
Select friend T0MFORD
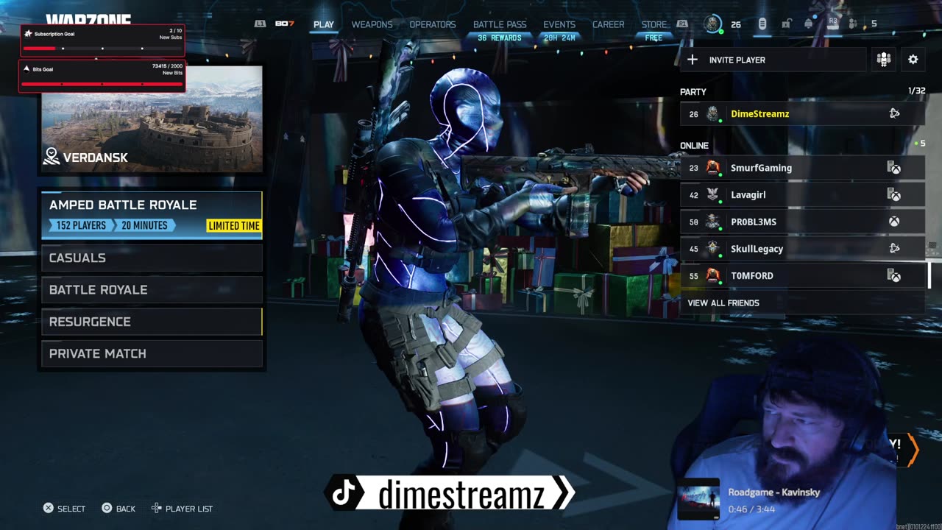[802, 276]
